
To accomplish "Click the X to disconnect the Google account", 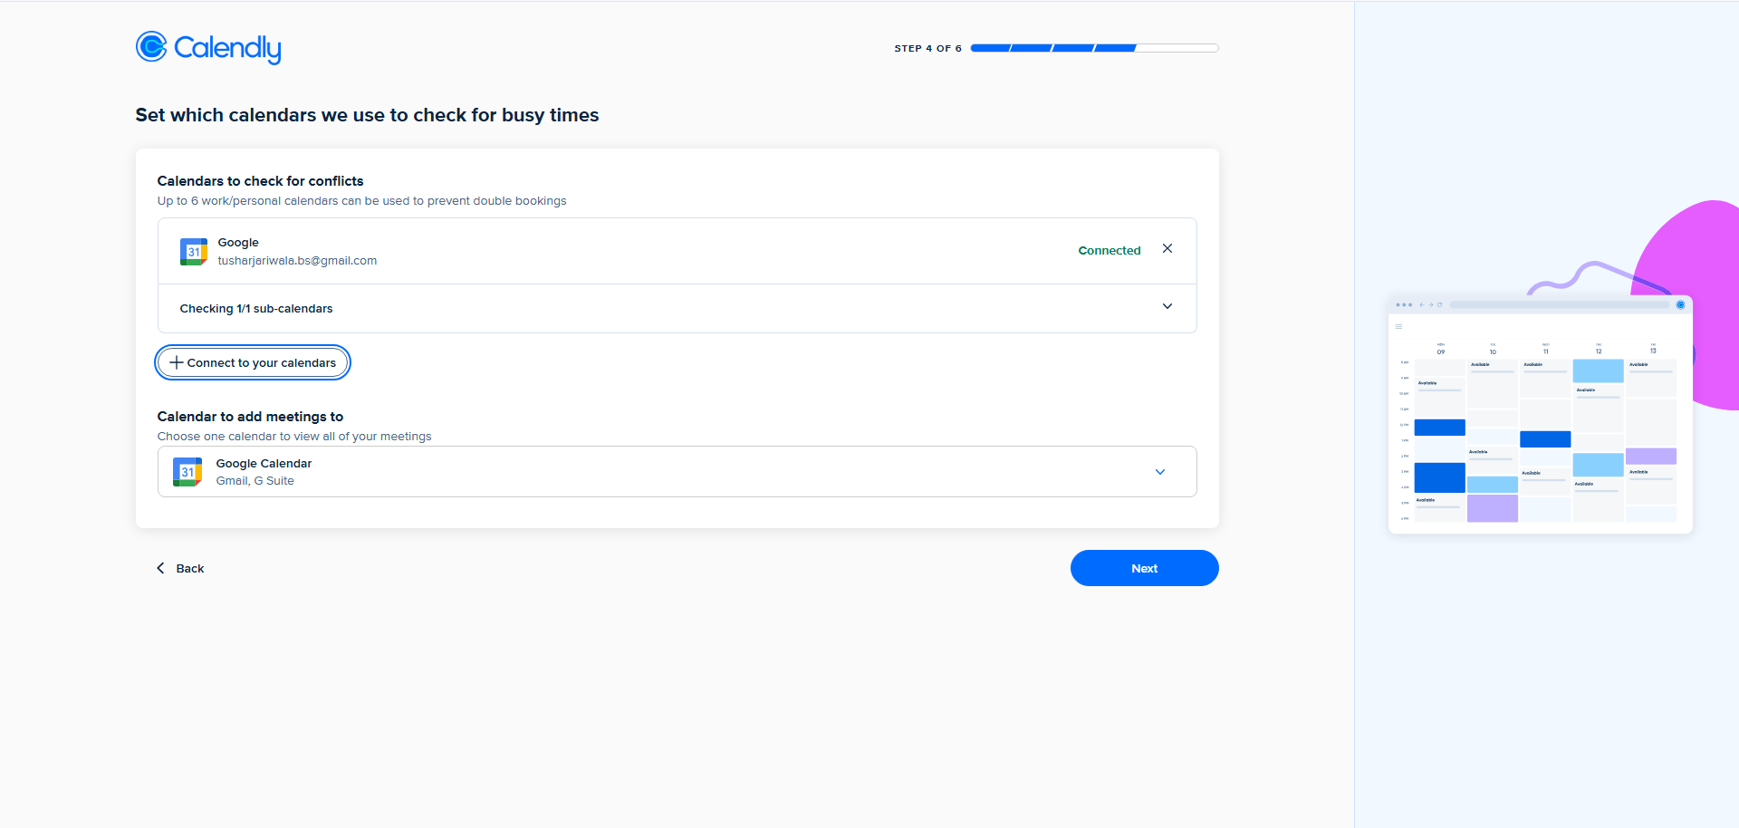I will click(x=1167, y=248).
